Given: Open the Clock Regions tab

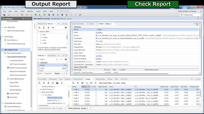Looking at the screenshot, I should (x=51, y=56).
